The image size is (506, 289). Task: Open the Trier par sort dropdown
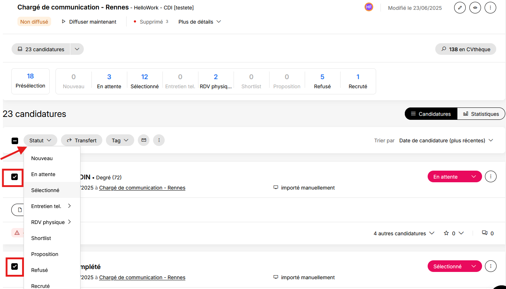tap(446, 141)
